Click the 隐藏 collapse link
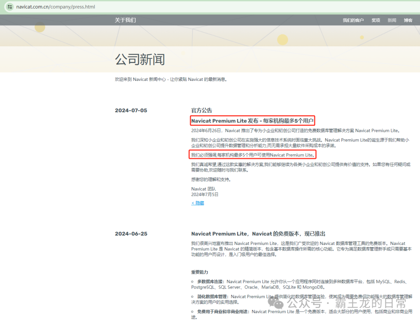 [x=198, y=203]
